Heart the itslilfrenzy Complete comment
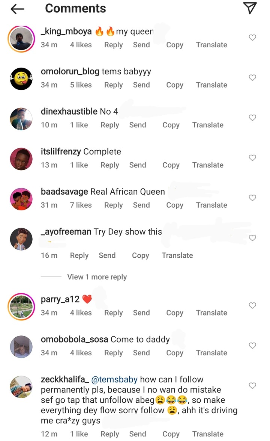 pos(252,158)
